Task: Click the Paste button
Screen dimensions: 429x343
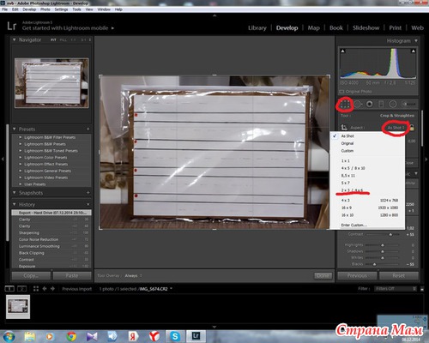Action: [71, 275]
